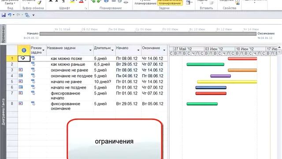Click the start date 'Пн 04.06.12'
The image size is (282, 159).
127,76
